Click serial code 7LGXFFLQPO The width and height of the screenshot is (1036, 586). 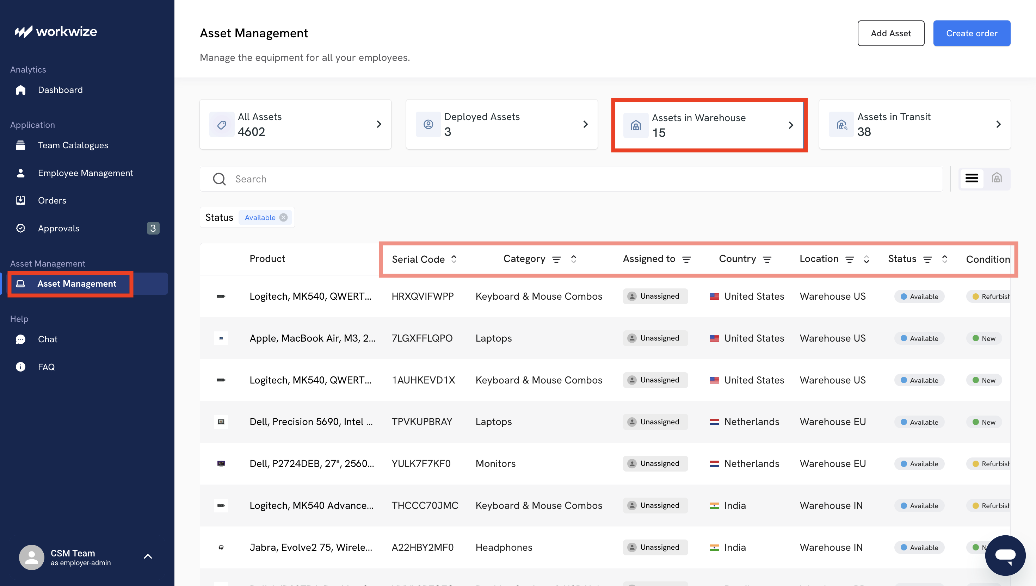coord(422,338)
